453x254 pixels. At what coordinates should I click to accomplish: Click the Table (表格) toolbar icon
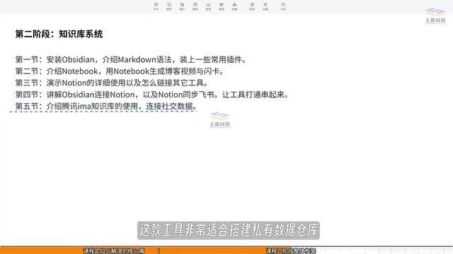click(x=222, y=6)
